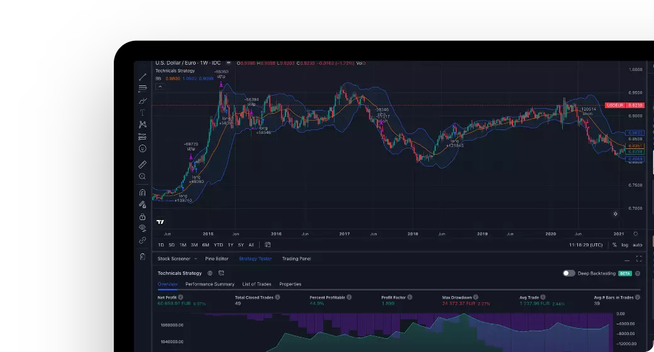The width and height of the screenshot is (654, 352).
Task: Select the ruler measure tool
Action: (x=143, y=165)
